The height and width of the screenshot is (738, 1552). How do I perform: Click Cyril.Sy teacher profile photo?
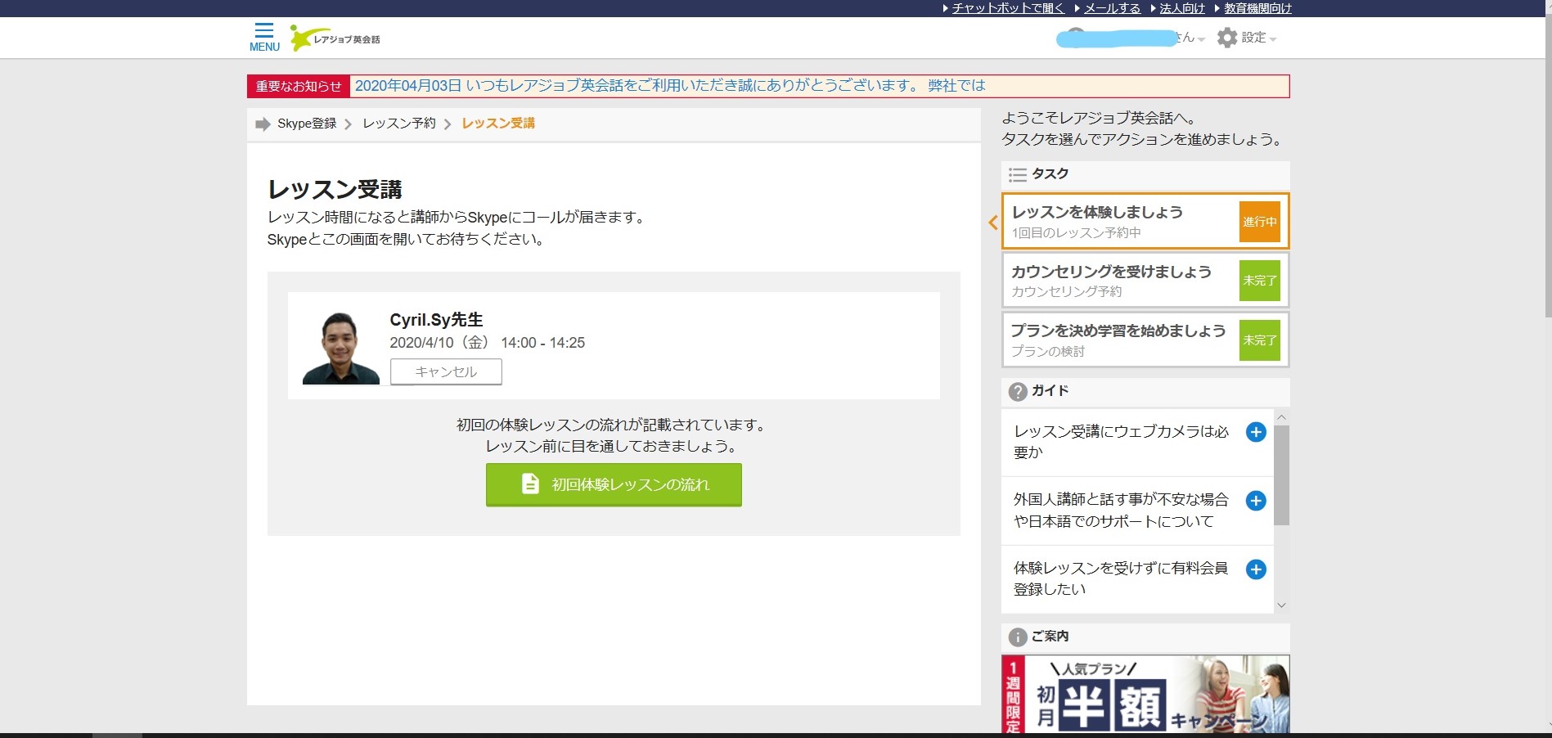pos(341,348)
